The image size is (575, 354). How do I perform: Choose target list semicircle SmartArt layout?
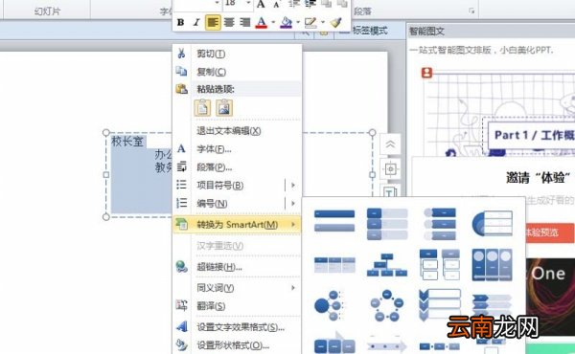point(493,223)
